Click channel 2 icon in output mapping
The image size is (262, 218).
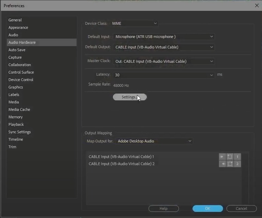pyautogui.click(x=238, y=164)
